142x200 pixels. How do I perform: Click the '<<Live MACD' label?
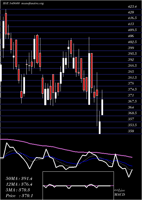coord(120,192)
